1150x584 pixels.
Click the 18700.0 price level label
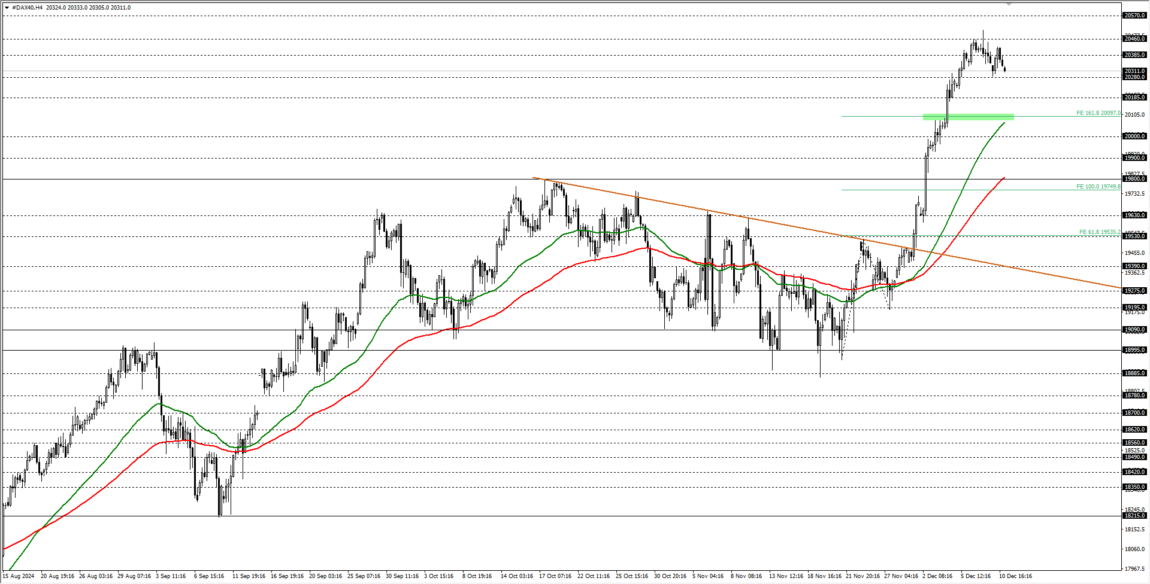click(1135, 412)
